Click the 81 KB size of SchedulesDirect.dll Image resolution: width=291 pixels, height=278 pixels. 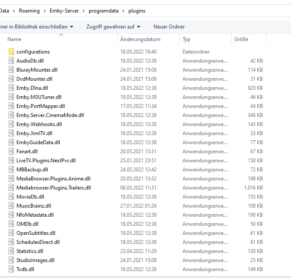click(x=256, y=242)
